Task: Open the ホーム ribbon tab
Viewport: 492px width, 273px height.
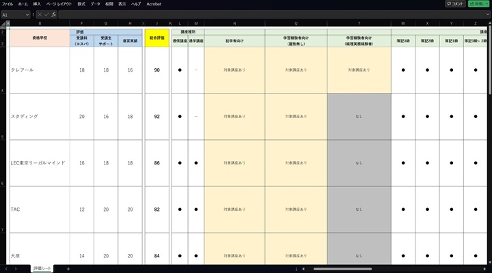Action: tap(23, 4)
